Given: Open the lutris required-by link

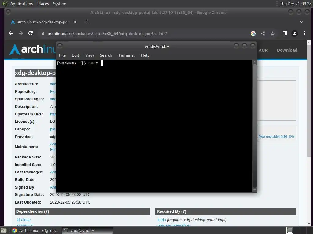Looking at the screenshot, I should (x=161, y=220).
